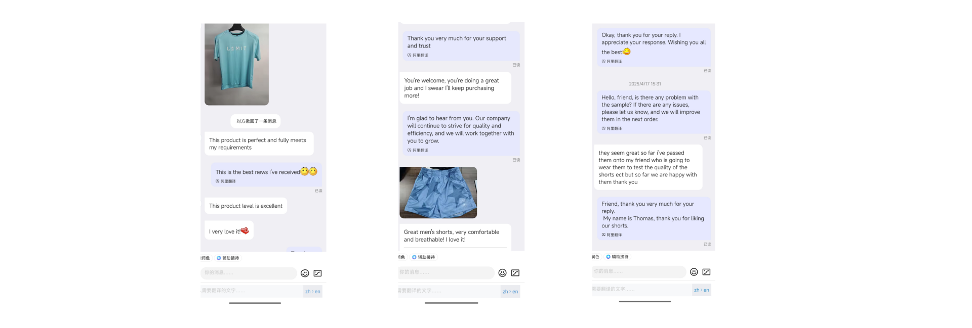The height and width of the screenshot is (328, 972).
Task: Open zh > en language selector in Thomas chat
Action: [702, 290]
